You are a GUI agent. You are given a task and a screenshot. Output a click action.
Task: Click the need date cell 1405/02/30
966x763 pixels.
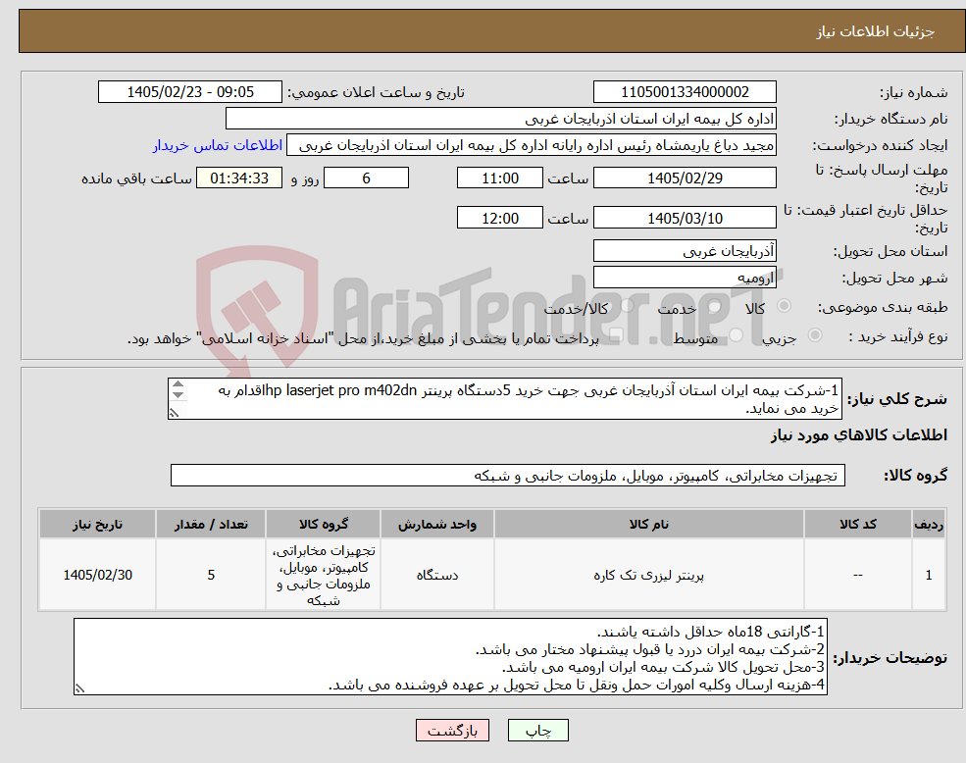(97, 575)
